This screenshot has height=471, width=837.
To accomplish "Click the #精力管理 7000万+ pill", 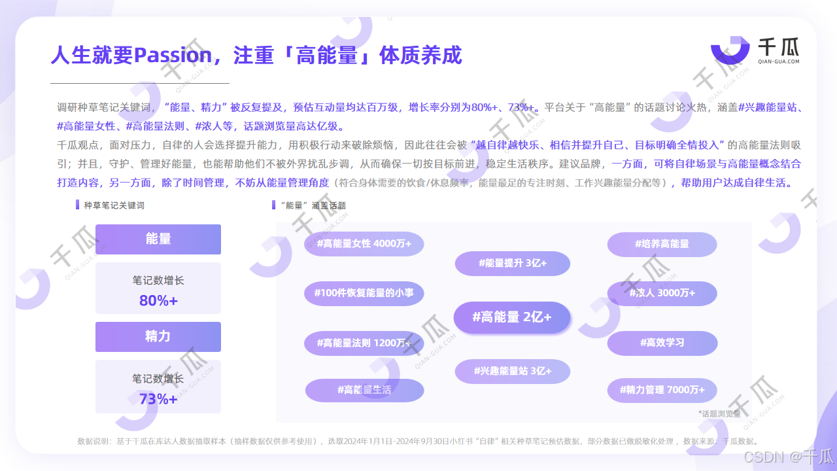I will tap(662, 390).
